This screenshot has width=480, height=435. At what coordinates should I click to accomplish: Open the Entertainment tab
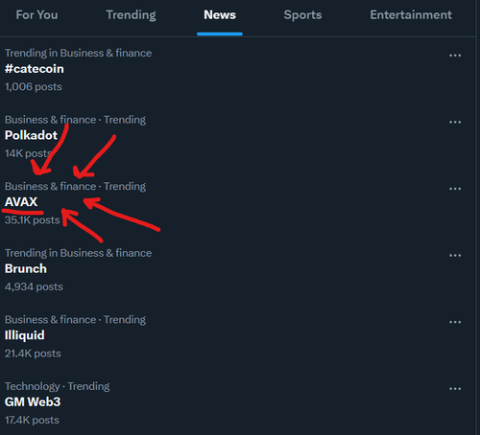(411, 15)
